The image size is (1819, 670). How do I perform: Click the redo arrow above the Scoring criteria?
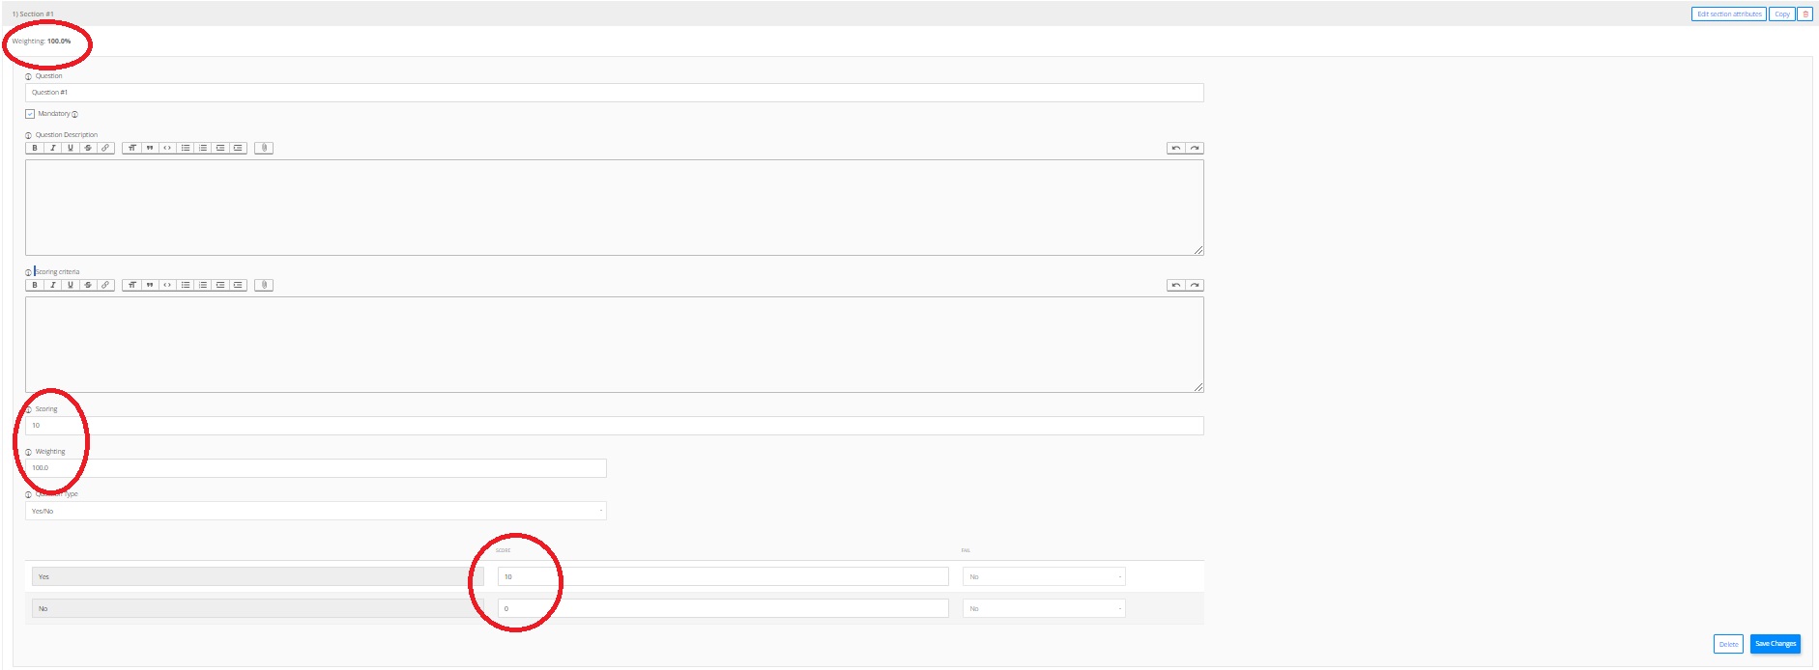tap(1195, 285)
